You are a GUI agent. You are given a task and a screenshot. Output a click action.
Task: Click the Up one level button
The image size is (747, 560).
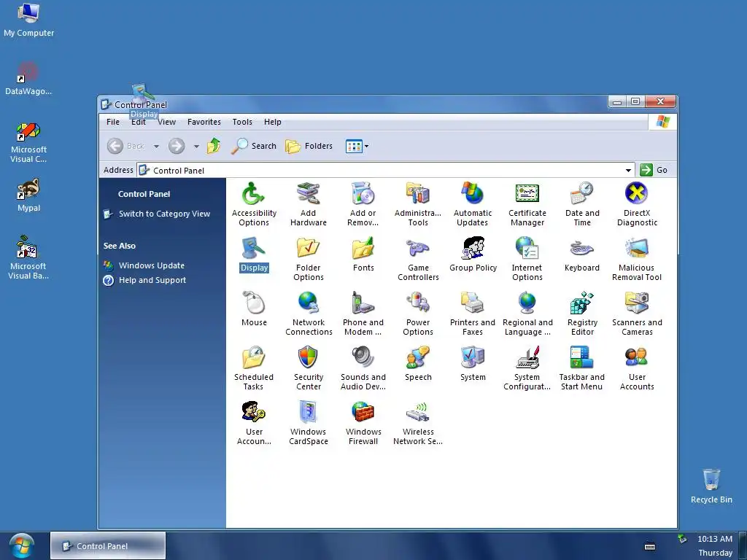pyautogui.click(x=214, y=146)
